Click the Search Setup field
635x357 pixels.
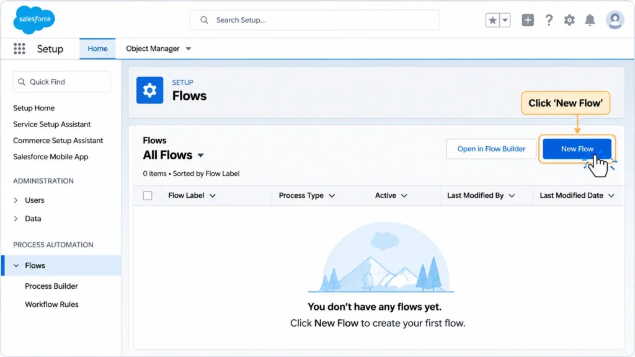(x=314, y=20)
